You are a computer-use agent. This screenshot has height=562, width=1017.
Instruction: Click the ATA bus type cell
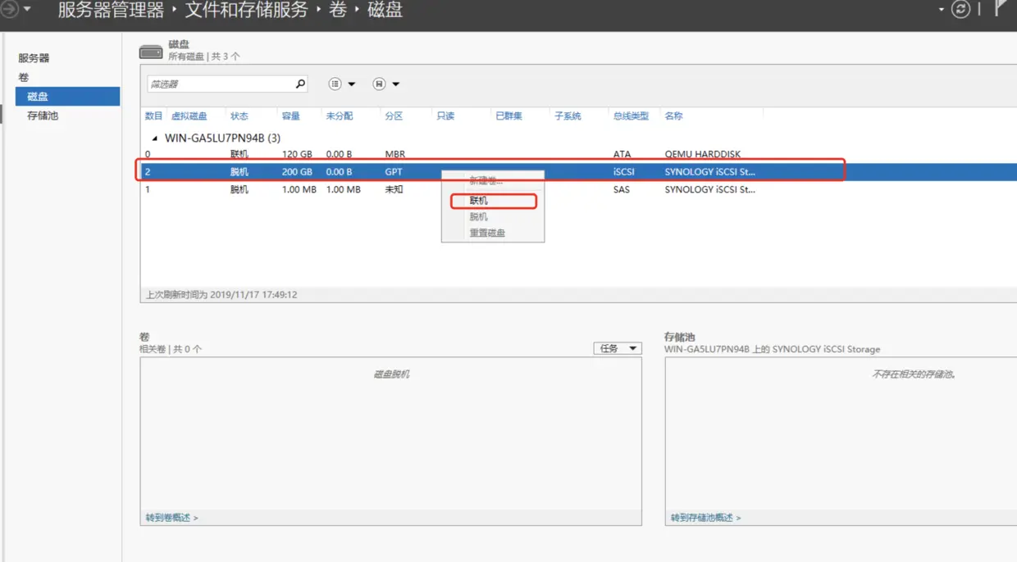coord(622,154)
